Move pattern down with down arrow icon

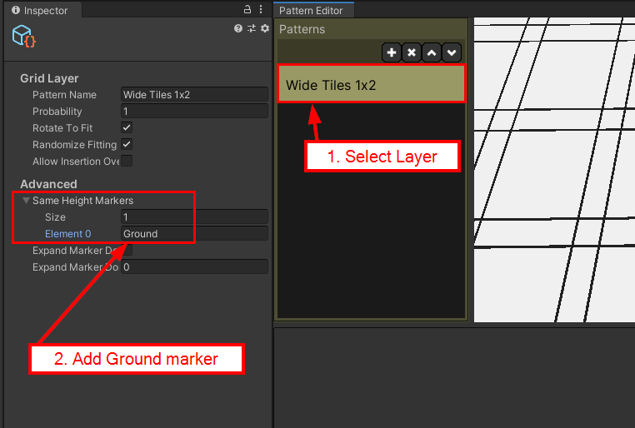452,52
